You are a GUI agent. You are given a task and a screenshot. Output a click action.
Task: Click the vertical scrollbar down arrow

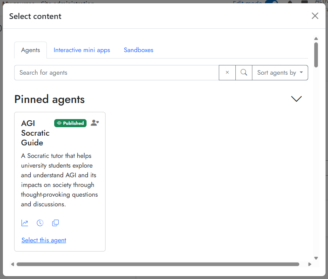click(316, 258)
